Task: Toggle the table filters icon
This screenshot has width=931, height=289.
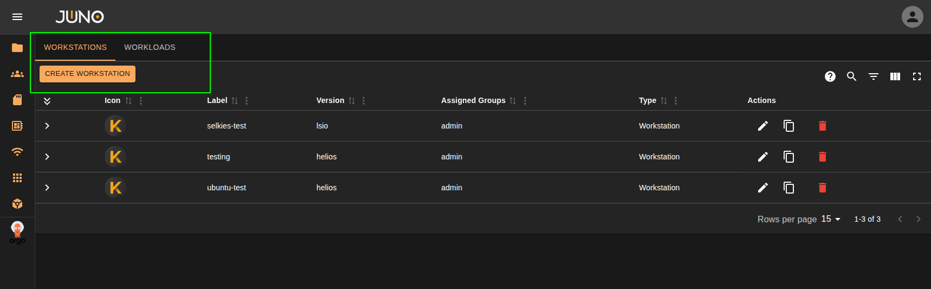Action: (x=873, y=76)
